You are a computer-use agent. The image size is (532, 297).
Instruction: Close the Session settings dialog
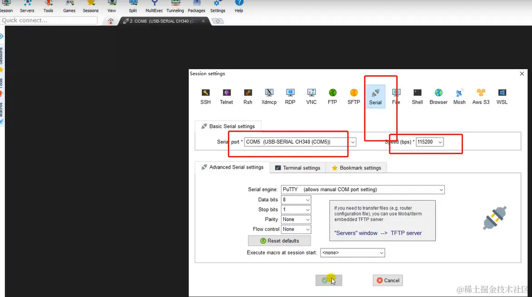click(x=522, y=73)
